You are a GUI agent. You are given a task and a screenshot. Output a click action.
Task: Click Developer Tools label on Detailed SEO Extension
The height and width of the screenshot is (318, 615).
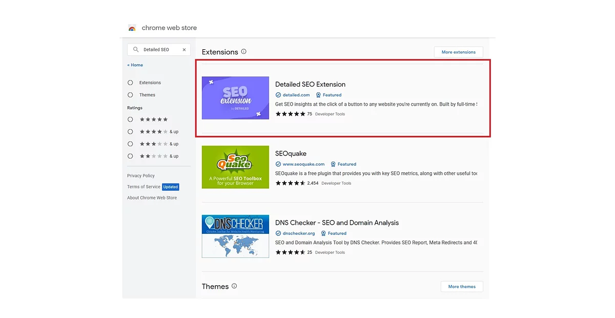pos(330,114)
